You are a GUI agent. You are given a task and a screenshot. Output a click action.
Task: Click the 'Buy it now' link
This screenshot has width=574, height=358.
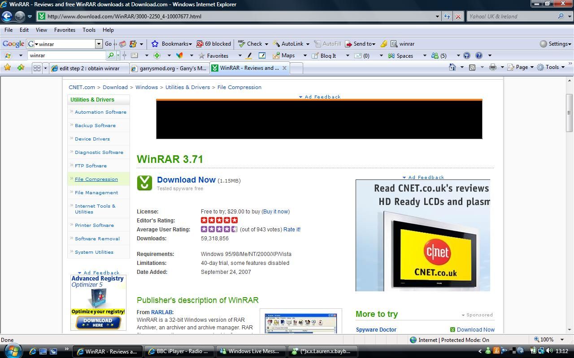(276, 212)
